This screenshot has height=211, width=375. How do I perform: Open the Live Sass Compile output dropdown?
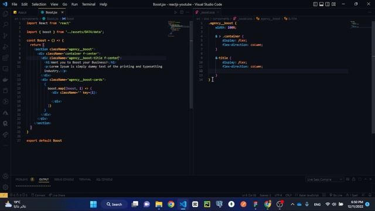[x=325, y=179]
